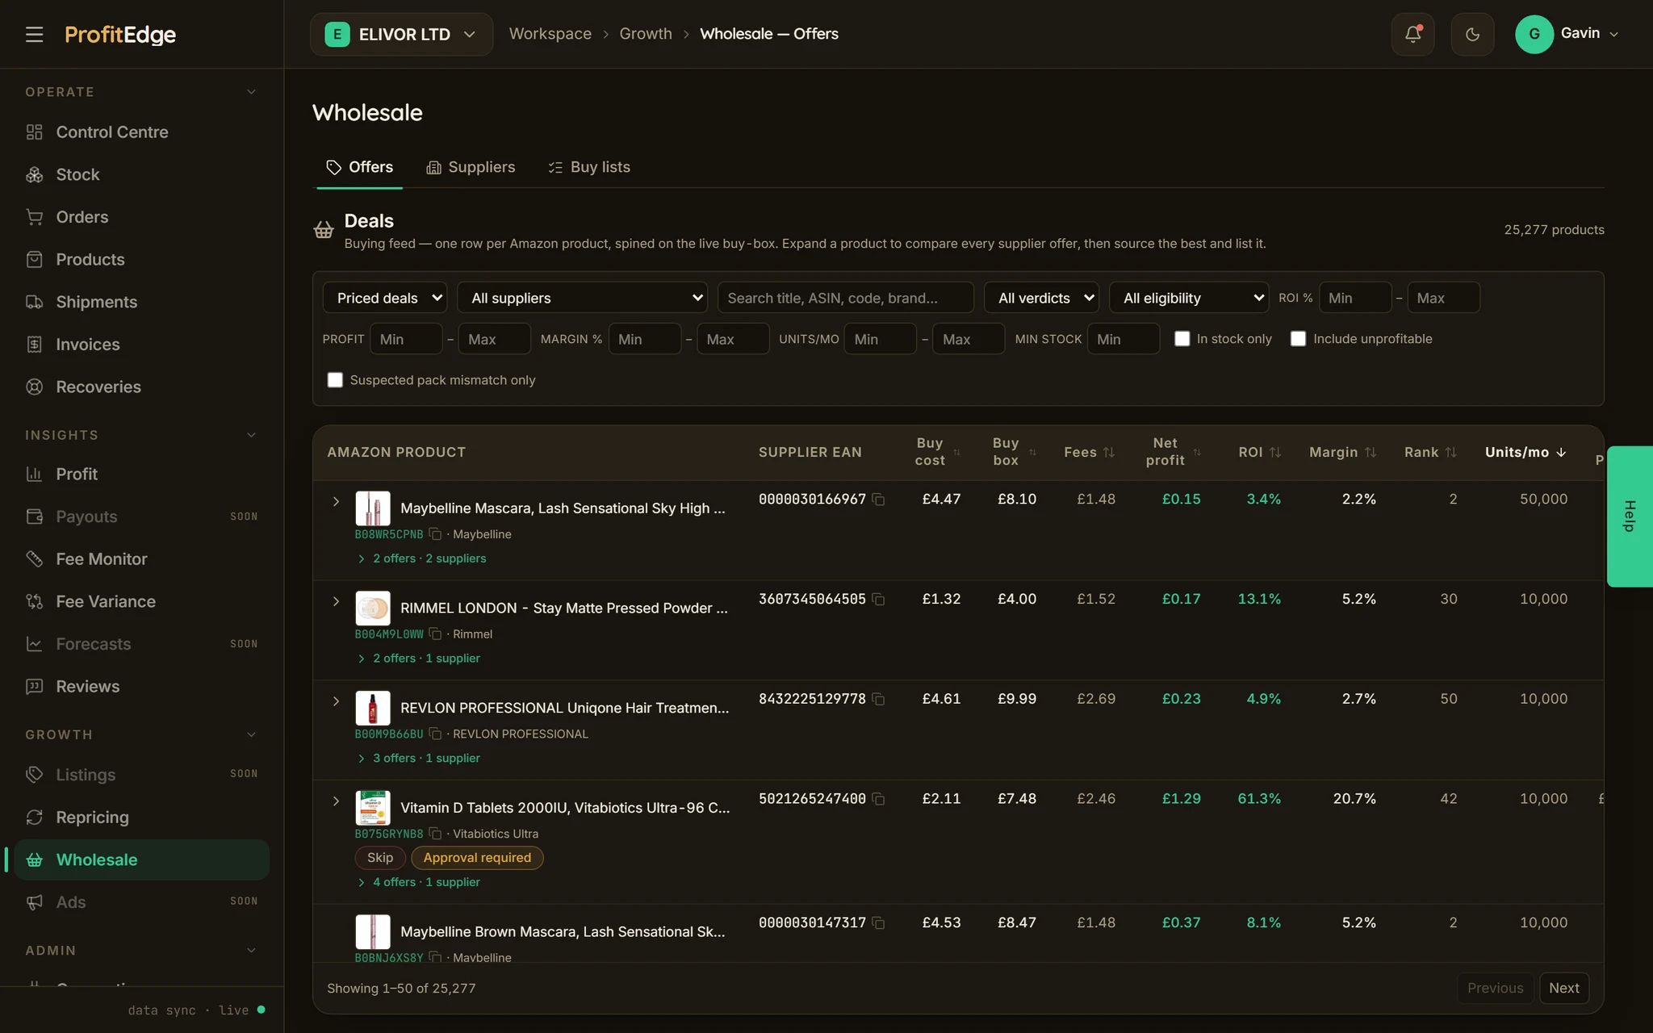Show 3 offers · 1 supplier link
1653x1033 pixels.
pos(418,758)
